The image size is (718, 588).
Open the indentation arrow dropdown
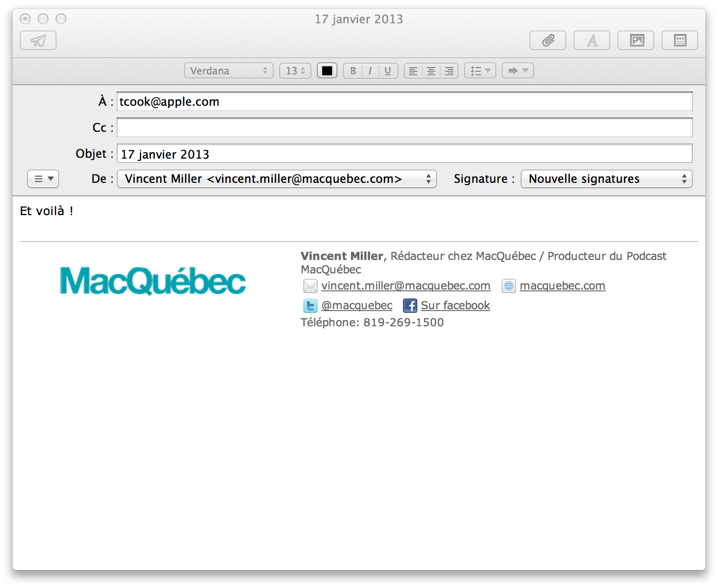[518, 71]
